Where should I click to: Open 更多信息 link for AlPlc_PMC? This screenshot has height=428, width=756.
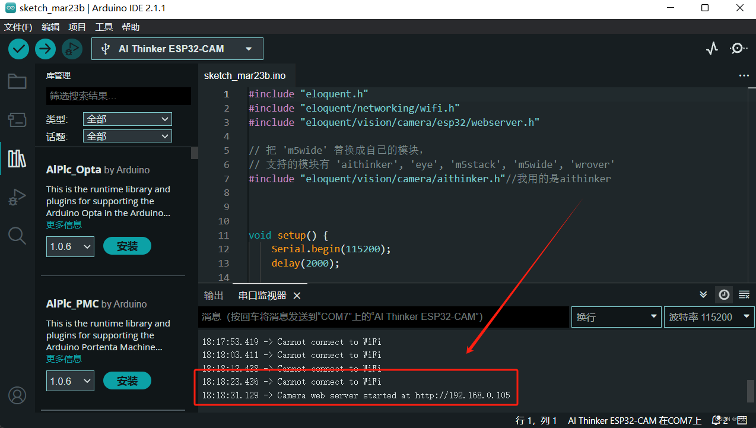(x=64, y=359)
